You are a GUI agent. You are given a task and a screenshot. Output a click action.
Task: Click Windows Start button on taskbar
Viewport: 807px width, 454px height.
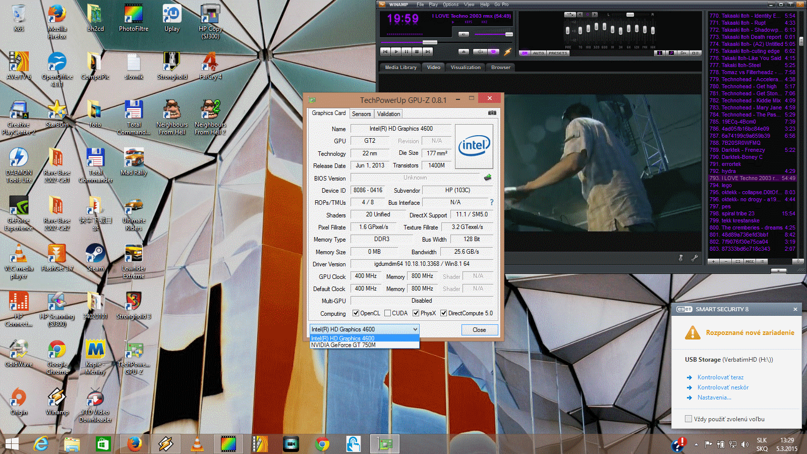coord(12,444)
